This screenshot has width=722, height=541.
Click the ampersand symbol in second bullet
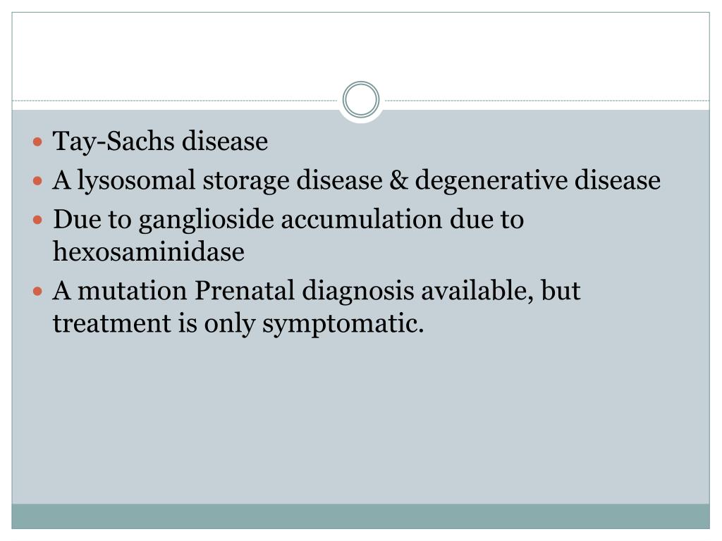click(x=399, y=180)
